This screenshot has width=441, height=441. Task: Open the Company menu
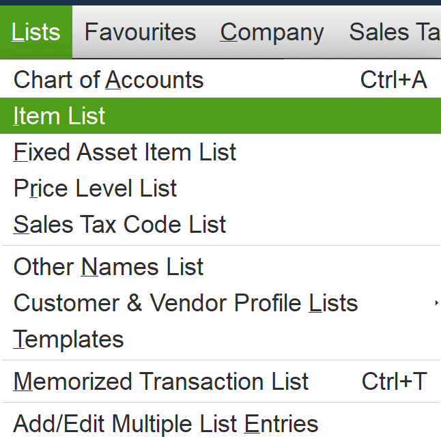tap(272, 32)
